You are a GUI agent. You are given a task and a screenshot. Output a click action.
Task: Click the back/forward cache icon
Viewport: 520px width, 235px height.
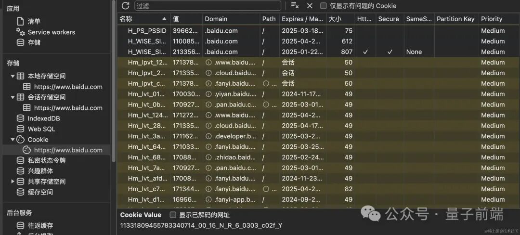(x=21, y=225)
